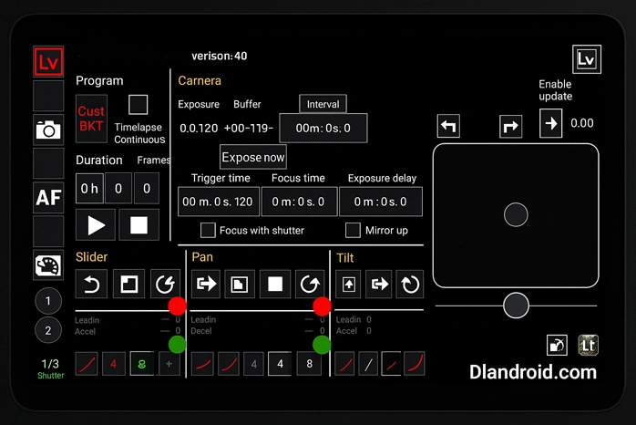
Task: Select Tilt white linear slash button
Action: 368,364
